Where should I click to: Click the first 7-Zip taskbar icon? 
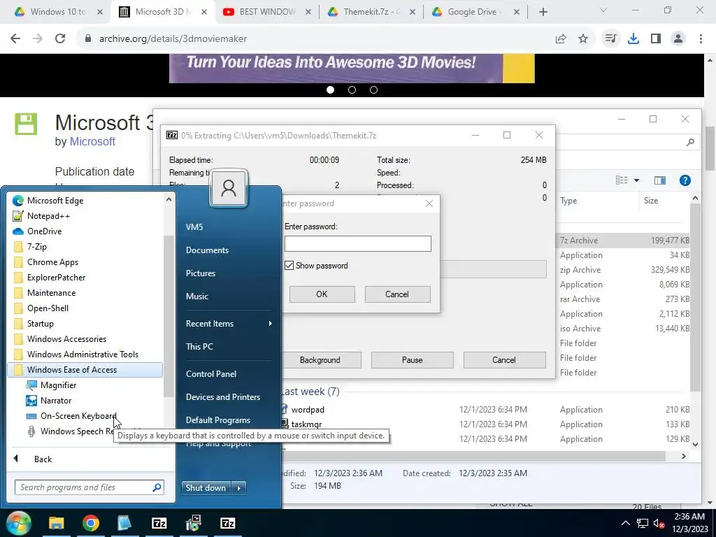pos(159,523)
